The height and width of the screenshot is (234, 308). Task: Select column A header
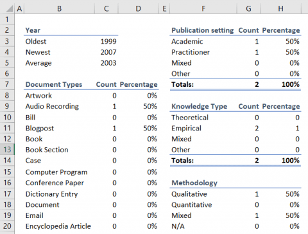tap(19, 9)
